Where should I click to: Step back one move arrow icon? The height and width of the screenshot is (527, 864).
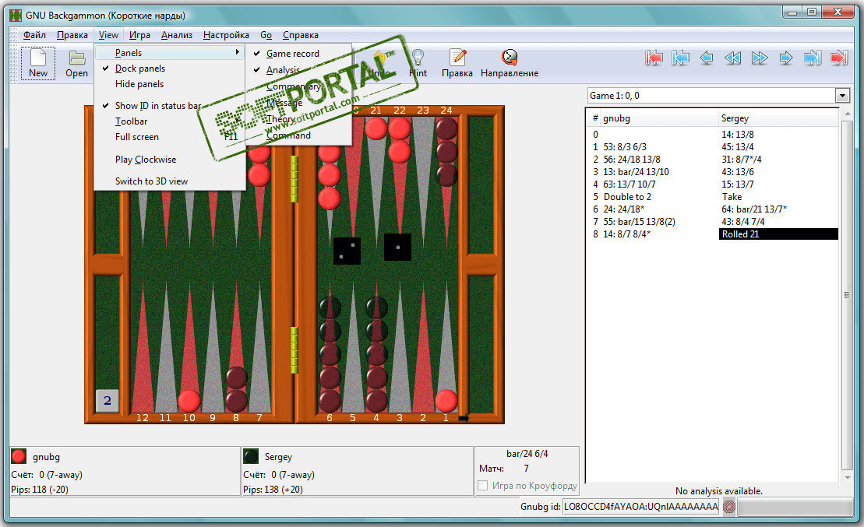pos(707,58)
